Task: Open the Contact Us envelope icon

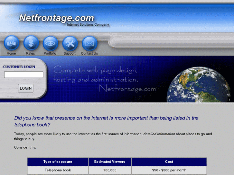Action: point(89,43)
